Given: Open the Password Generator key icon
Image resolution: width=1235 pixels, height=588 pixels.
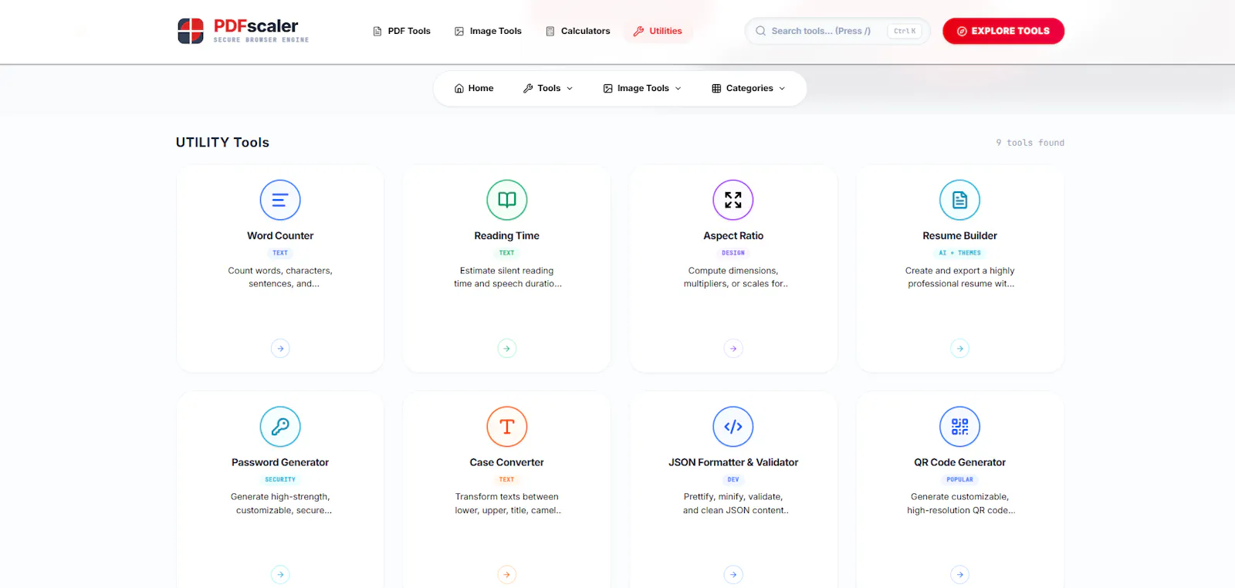Looking at the screenshot, I should coord(280,427).
